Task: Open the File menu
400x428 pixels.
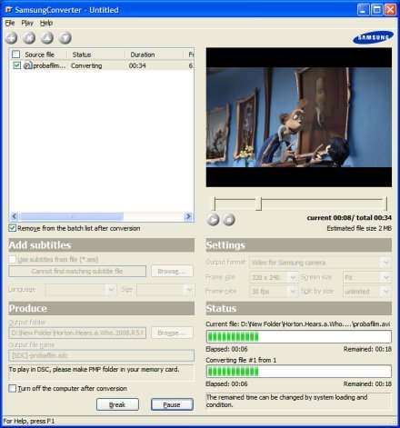Action: tap(10, 23)
